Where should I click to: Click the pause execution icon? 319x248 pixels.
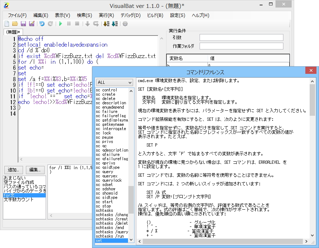[x=69, y=24]
